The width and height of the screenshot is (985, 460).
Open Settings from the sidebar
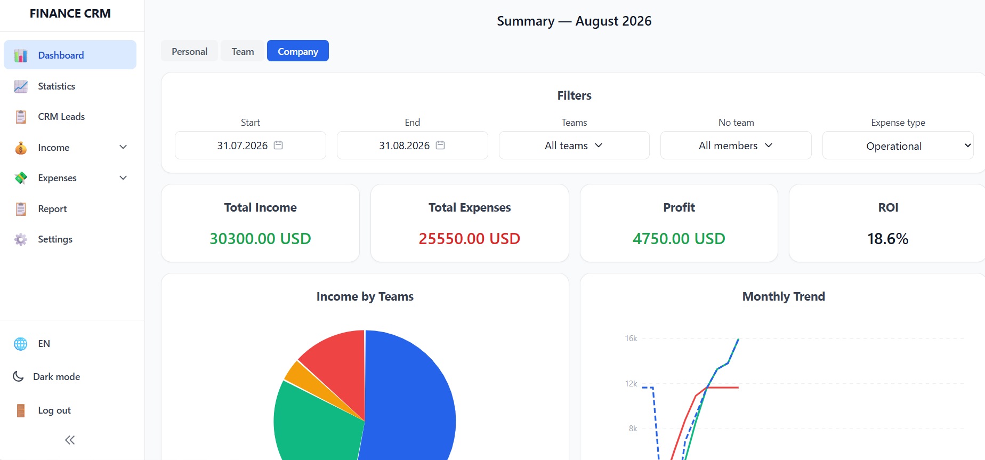click(x=70, y=239)
